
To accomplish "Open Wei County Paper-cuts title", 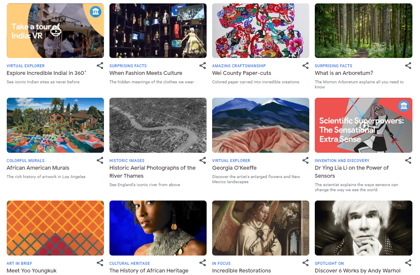I will pos(242,73).
